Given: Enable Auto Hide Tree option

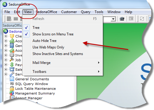Looking at the screenshot, I should (63, 41).
